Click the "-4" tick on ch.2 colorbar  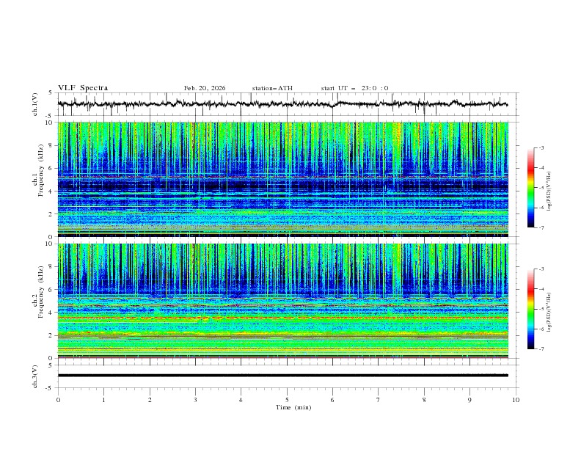click(x=541, y=289)
